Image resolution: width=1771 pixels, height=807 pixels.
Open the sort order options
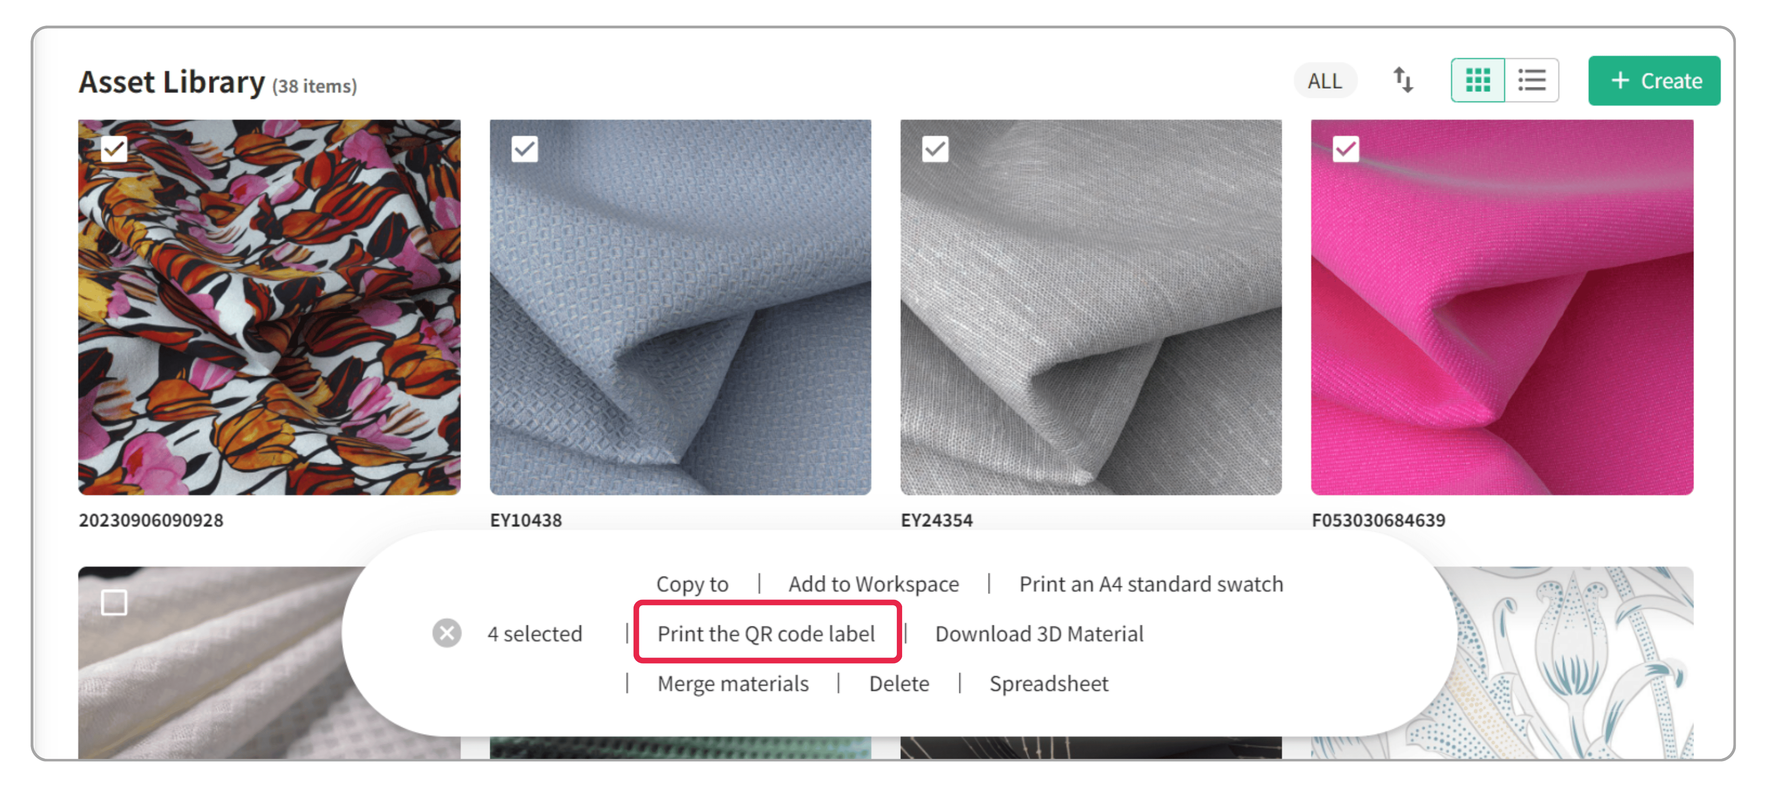pyautogui.click(x=1403, y=80)
